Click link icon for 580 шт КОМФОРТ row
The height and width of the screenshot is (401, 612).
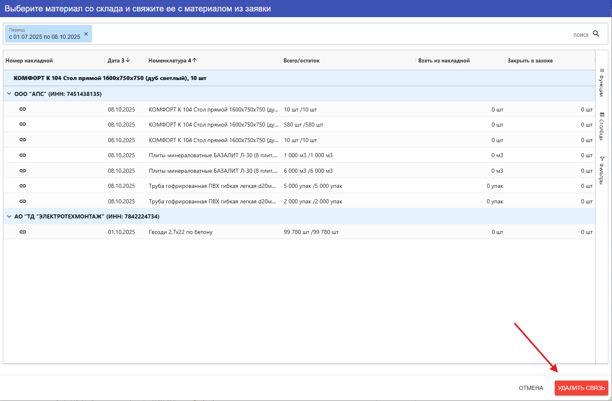[x=23, y=125]
